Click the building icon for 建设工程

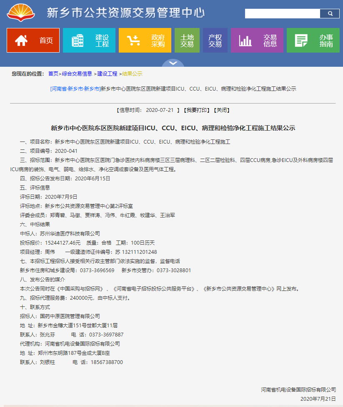click(78, 40)
